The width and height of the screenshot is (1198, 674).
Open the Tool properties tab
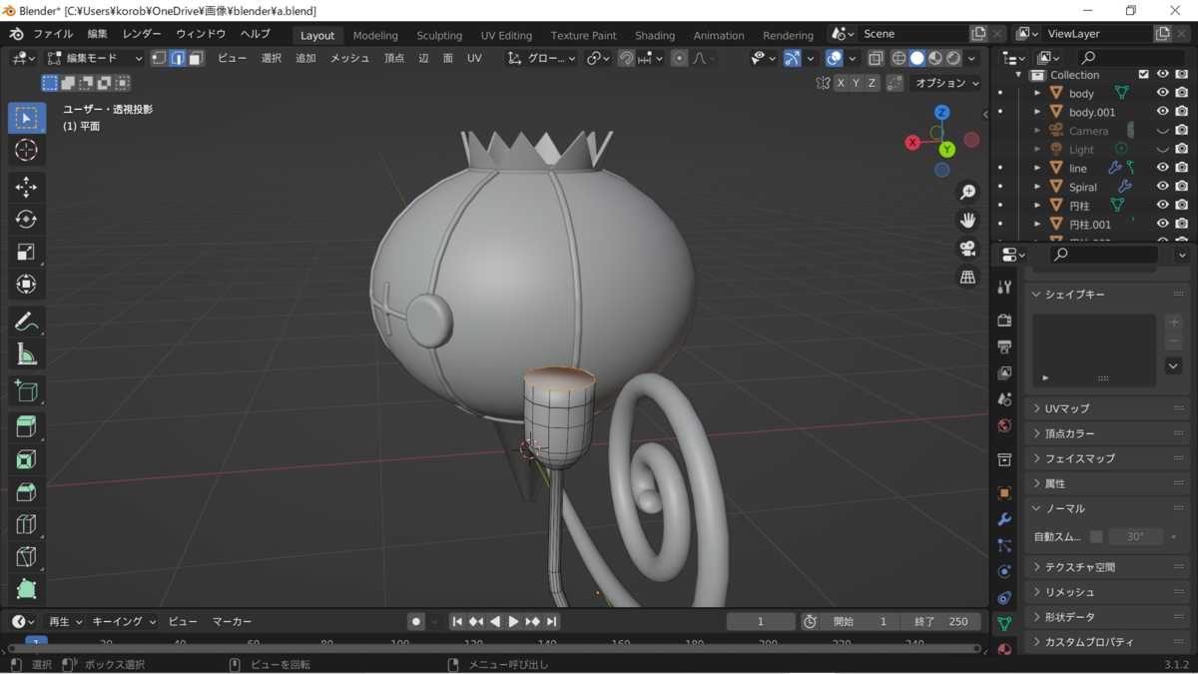pyautogui.click(x=1004, y=288)
